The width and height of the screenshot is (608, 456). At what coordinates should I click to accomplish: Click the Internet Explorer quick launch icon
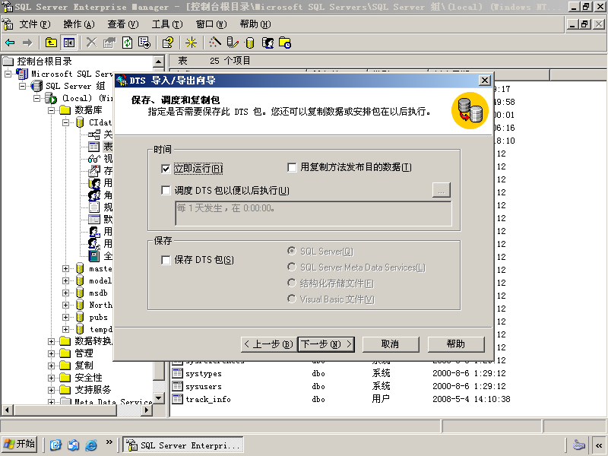(91, 445)
